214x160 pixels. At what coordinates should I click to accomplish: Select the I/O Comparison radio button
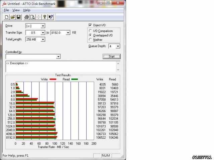90,31
